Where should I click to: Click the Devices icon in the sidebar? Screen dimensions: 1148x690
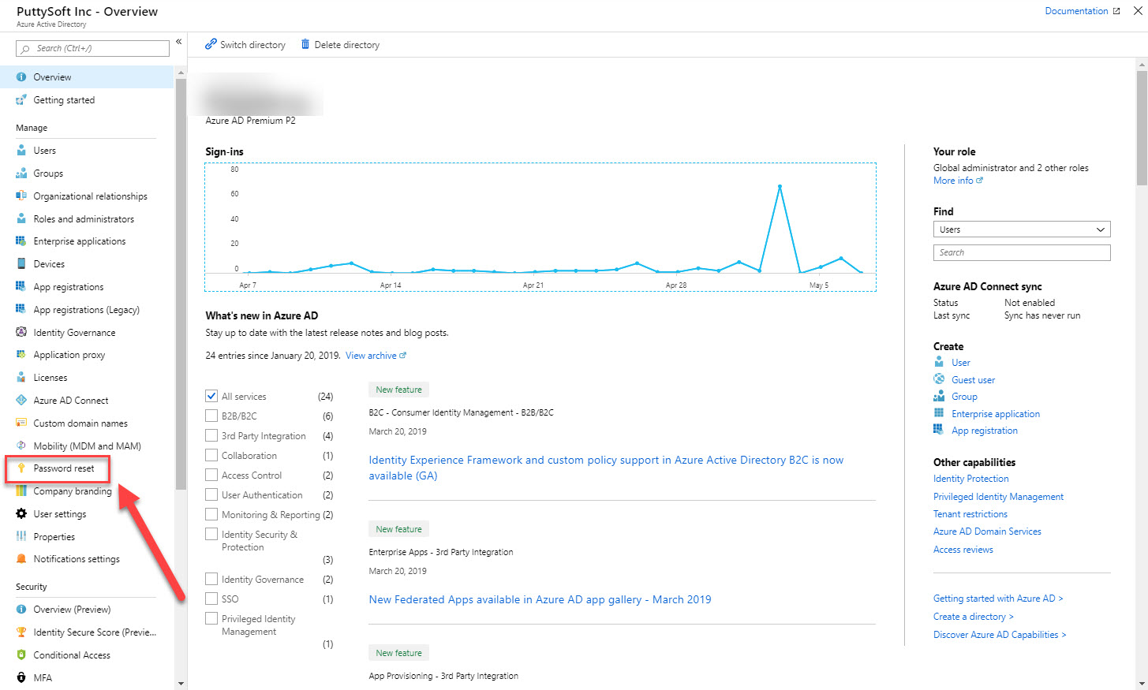tap(21, 264)
